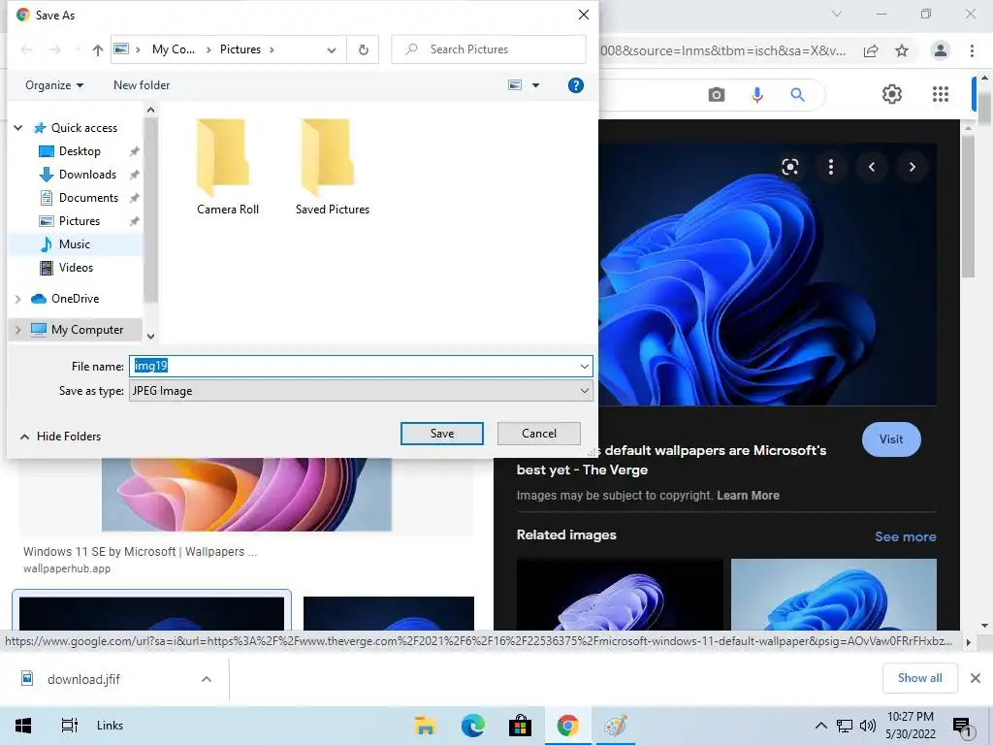Open the image preview three-dot options
Viewport: 993px width, 745px height.
(x=831, y=167)
